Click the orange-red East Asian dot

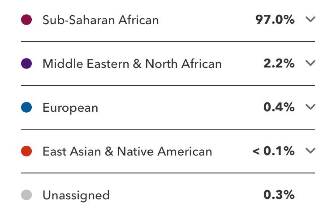point(26,151)
